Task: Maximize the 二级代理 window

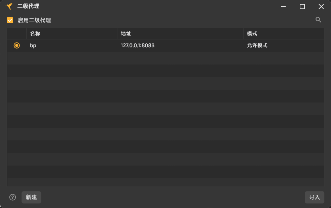Action: point(302,6)
